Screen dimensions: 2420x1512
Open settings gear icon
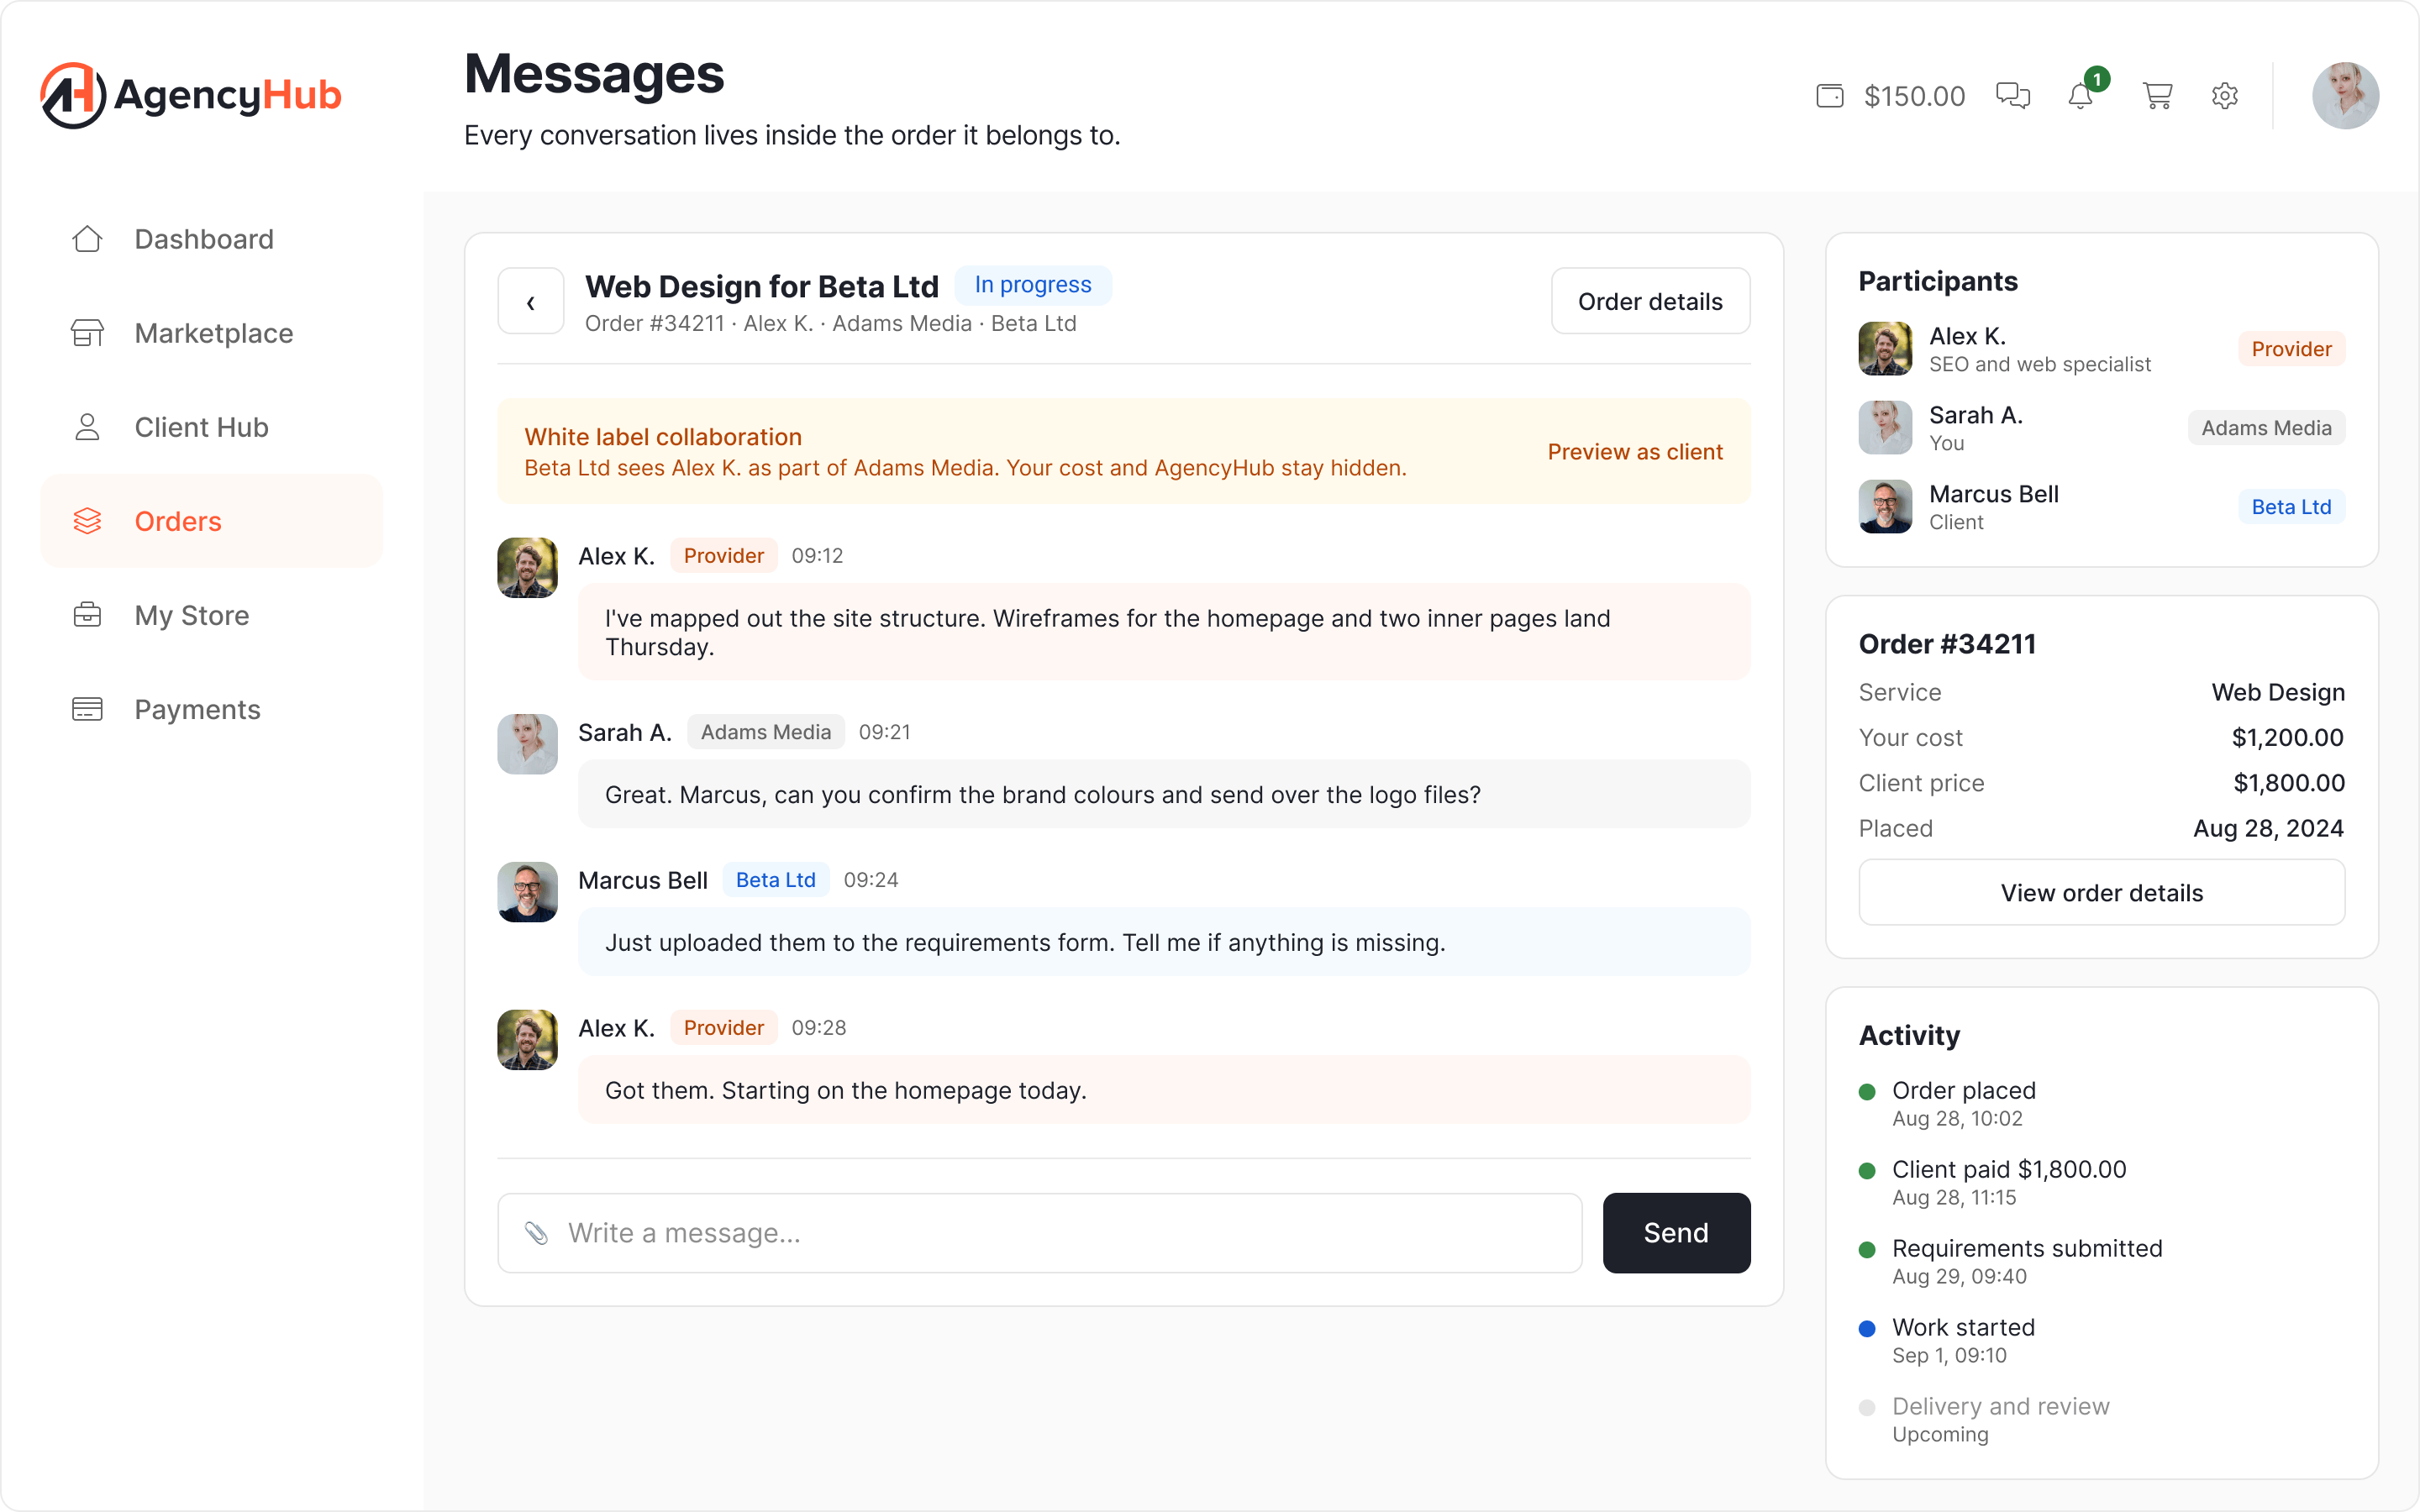click(x=2224, y=96)
